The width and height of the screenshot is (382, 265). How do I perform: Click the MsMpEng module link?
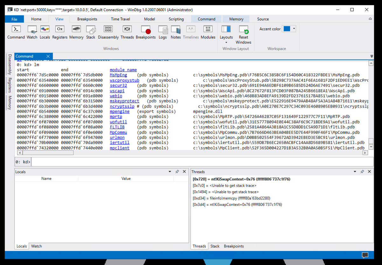click(118, 75)
